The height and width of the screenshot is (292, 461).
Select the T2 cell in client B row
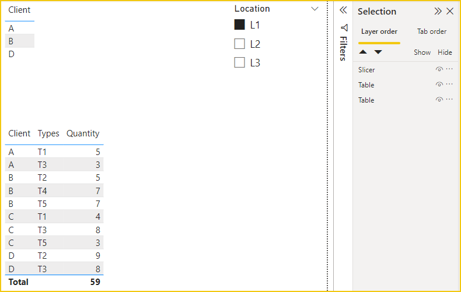tap(42, 178)
